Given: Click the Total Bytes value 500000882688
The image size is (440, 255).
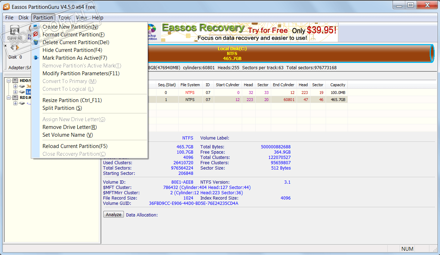Looking at the screenshot, I should [x=276, y=147].
